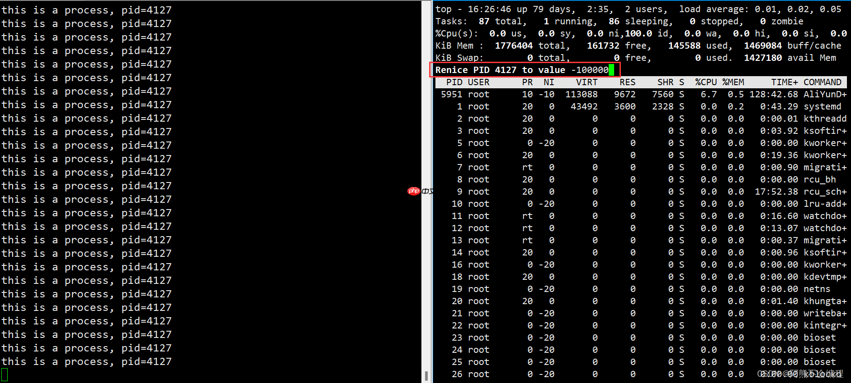Click the %CPU column header
The width and height of the screenshot is (851, 383).
(706, 82)
